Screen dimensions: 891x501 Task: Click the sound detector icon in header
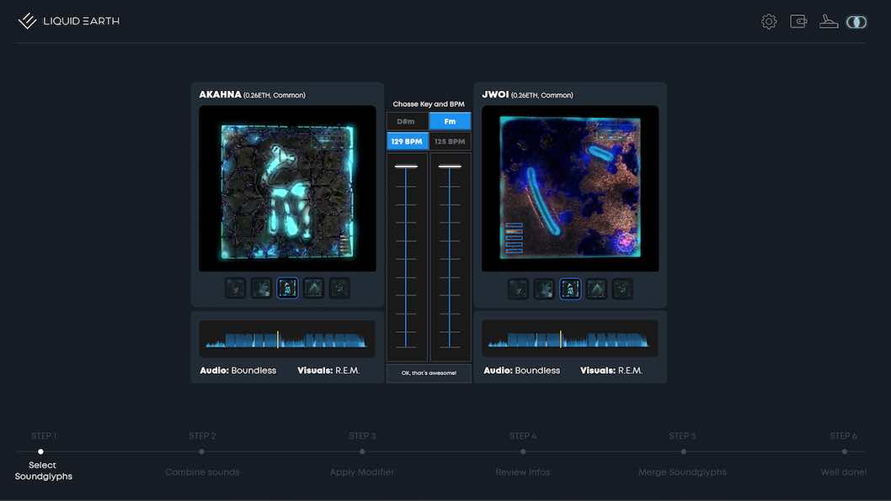coord(829,22)
